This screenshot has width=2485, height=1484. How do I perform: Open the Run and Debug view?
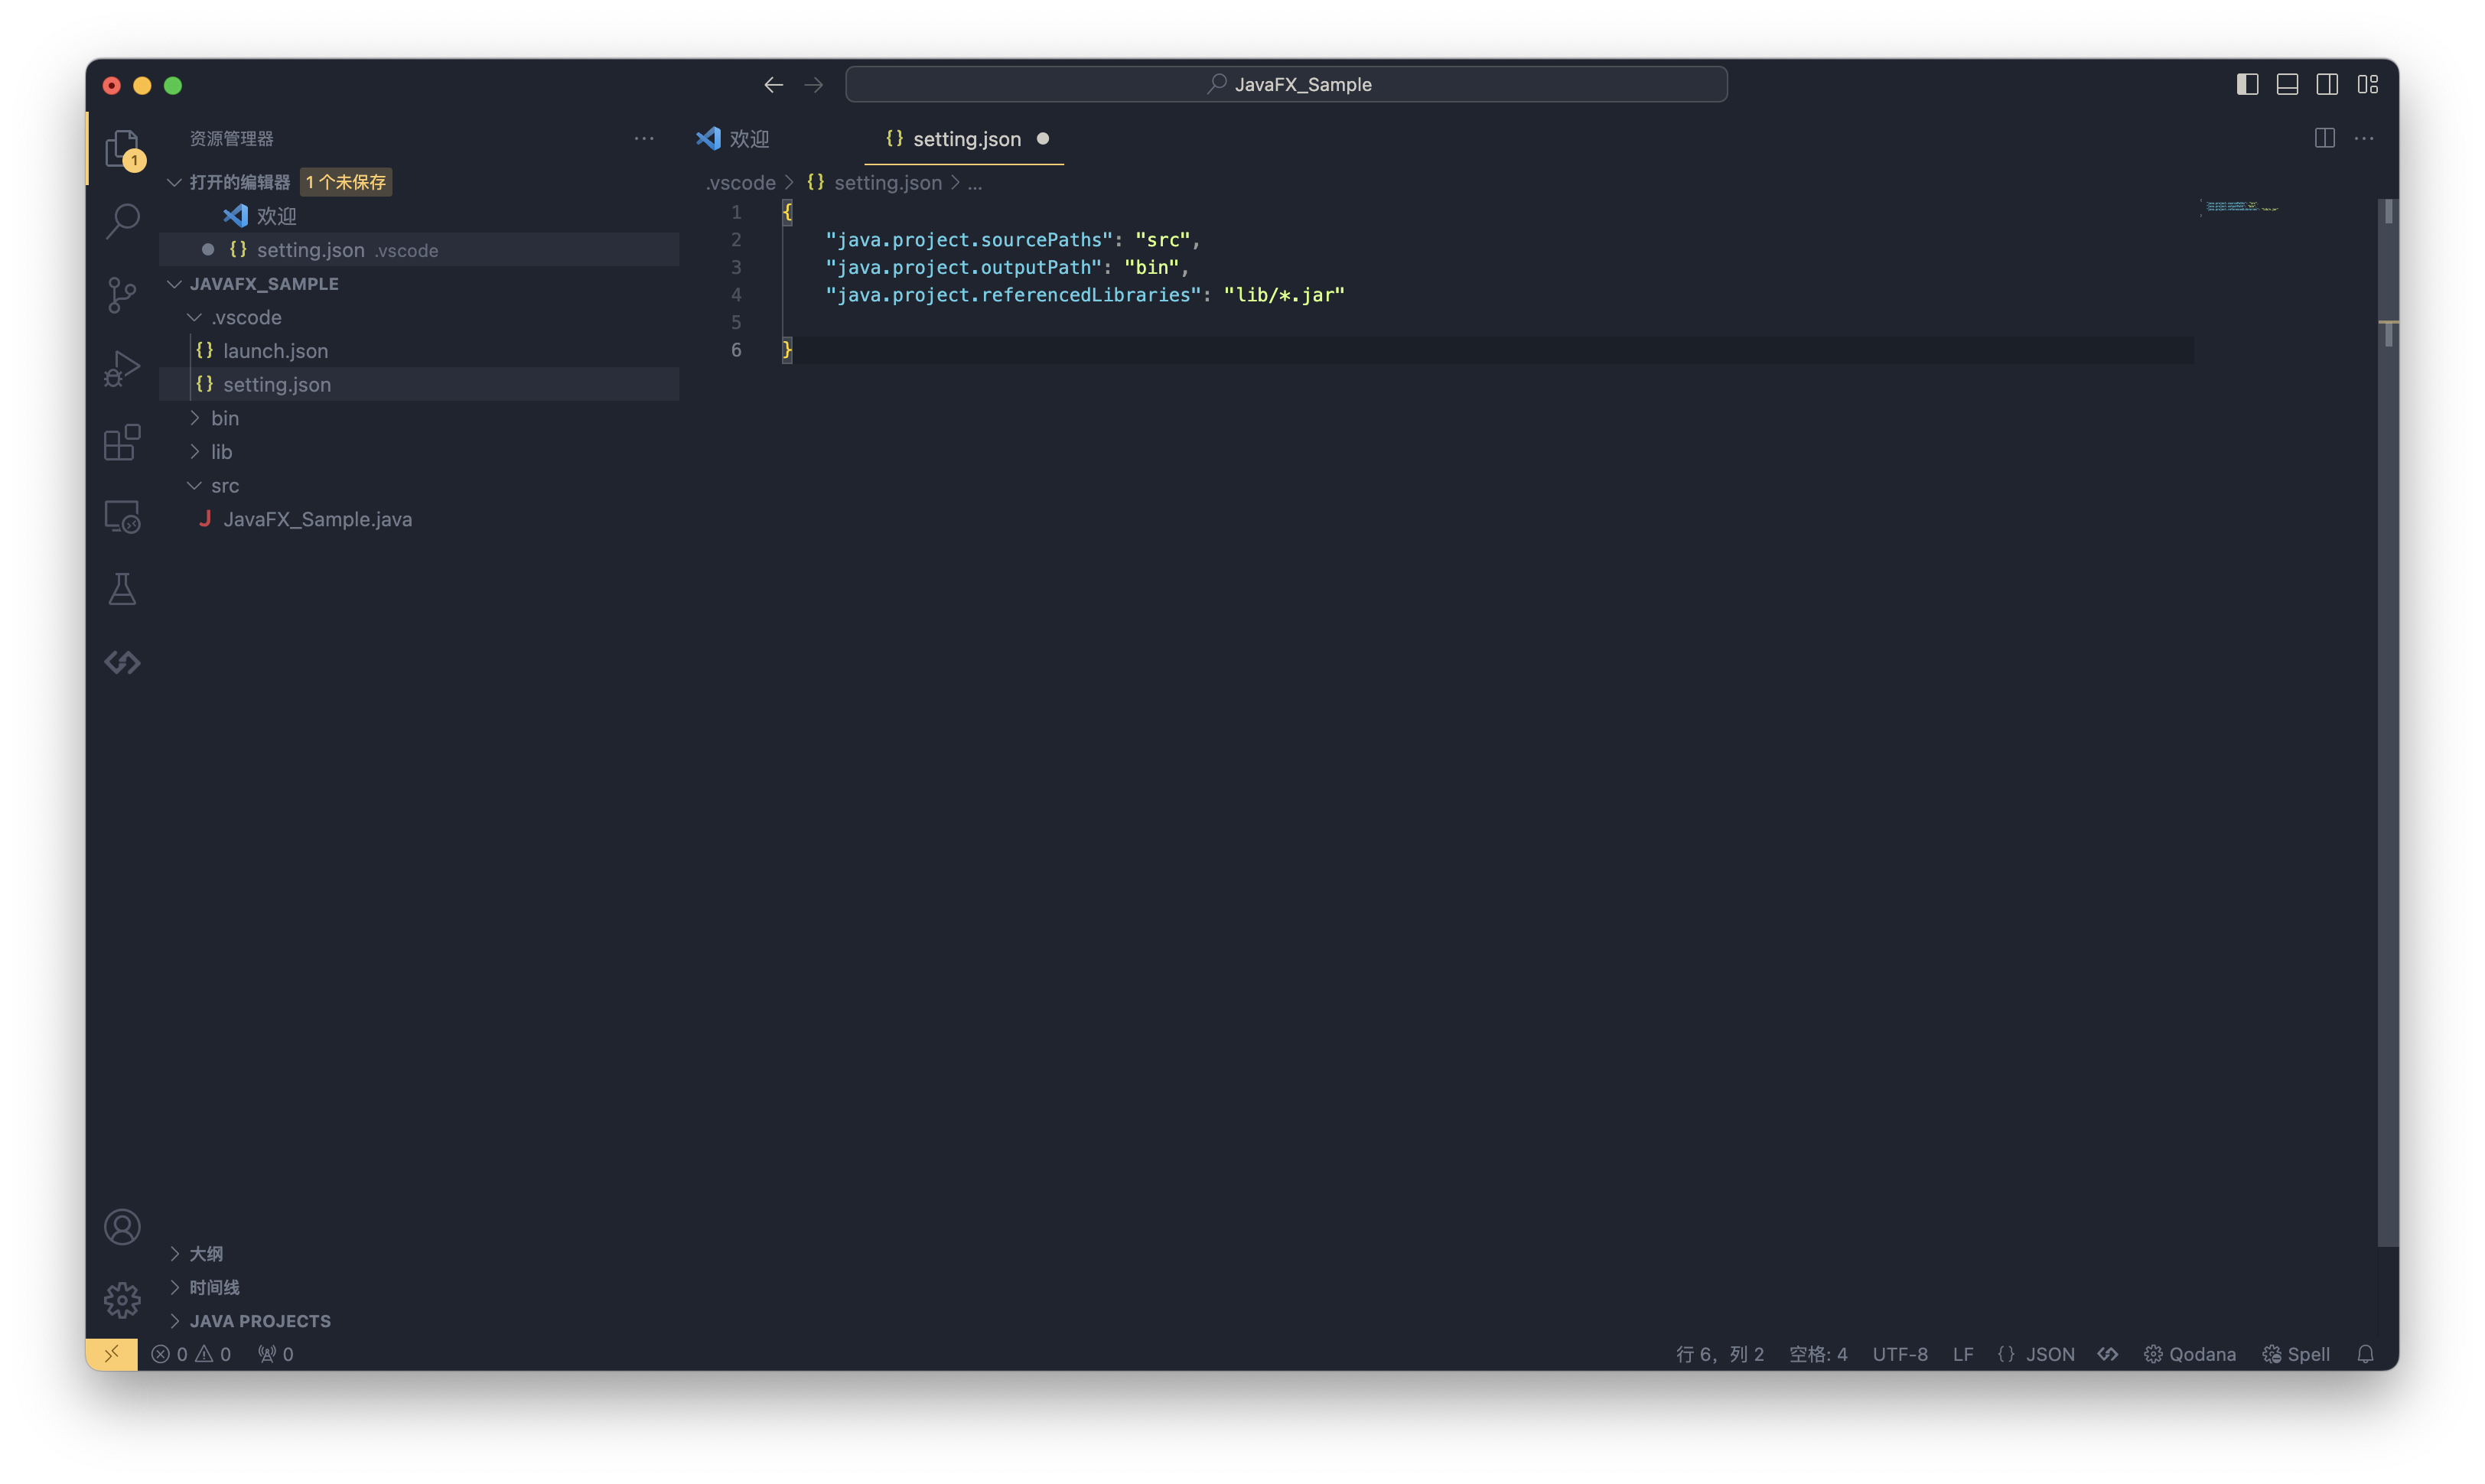coord(122,369)
